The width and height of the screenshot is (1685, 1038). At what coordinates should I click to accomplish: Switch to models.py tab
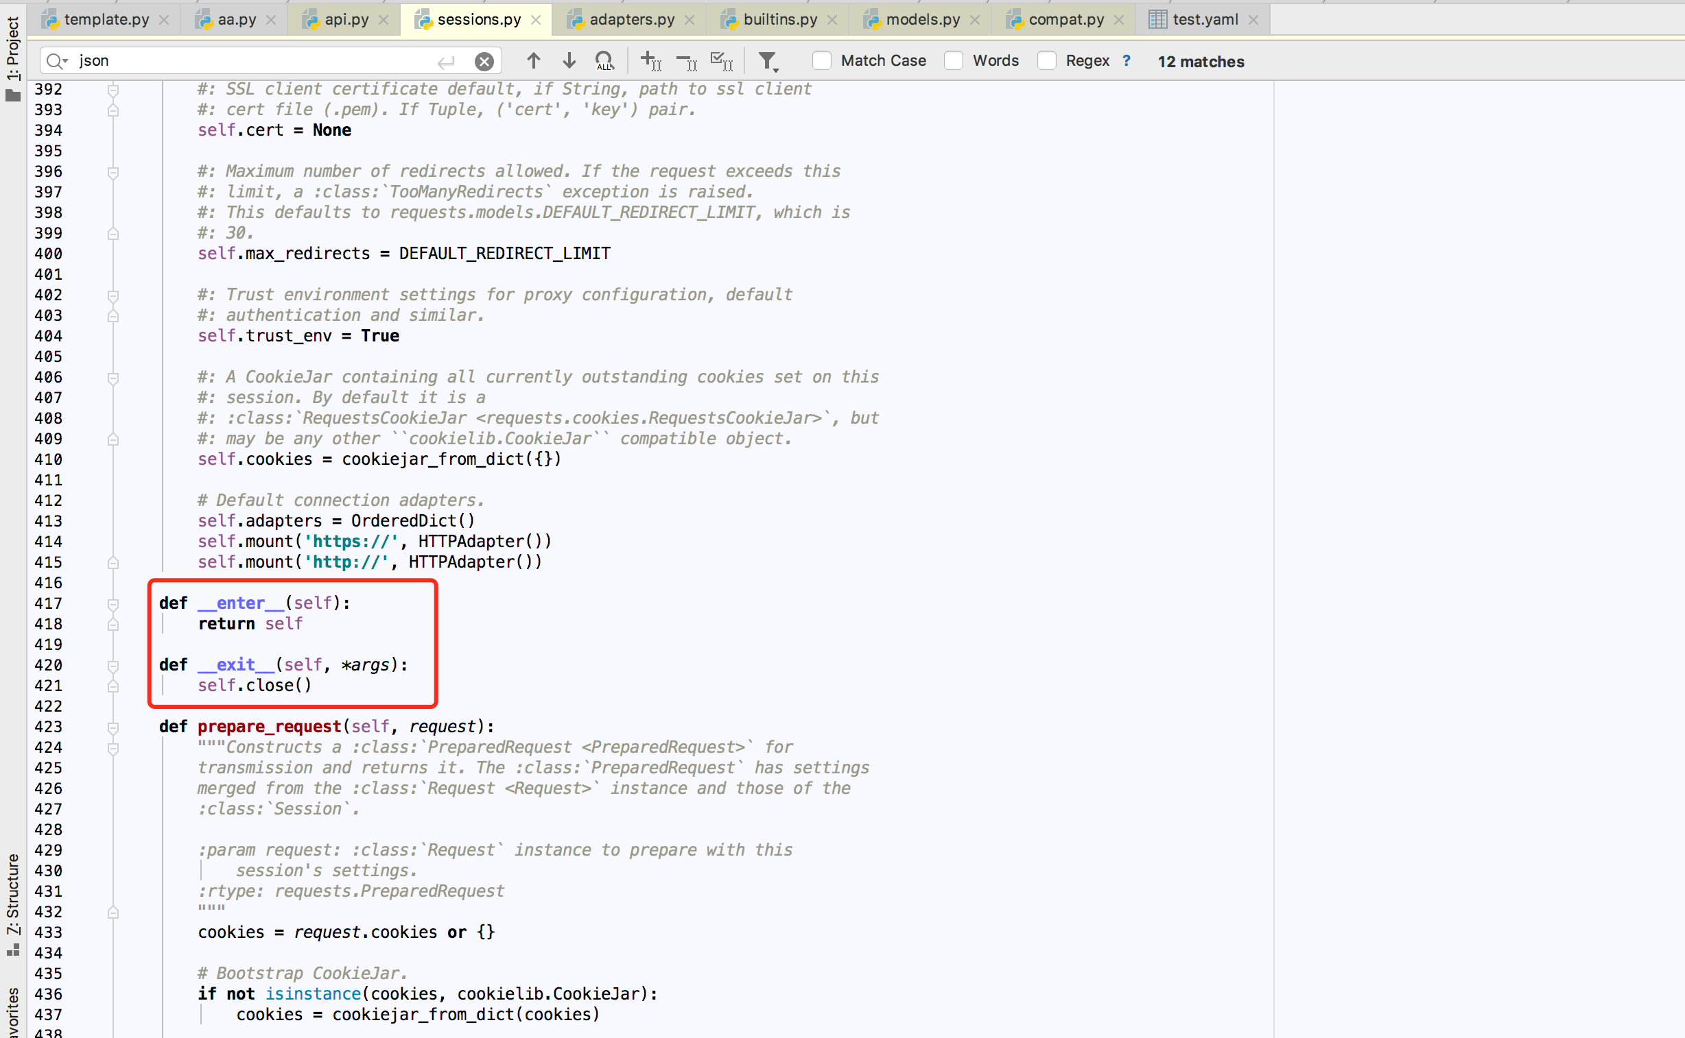click(x=922, y=19)
